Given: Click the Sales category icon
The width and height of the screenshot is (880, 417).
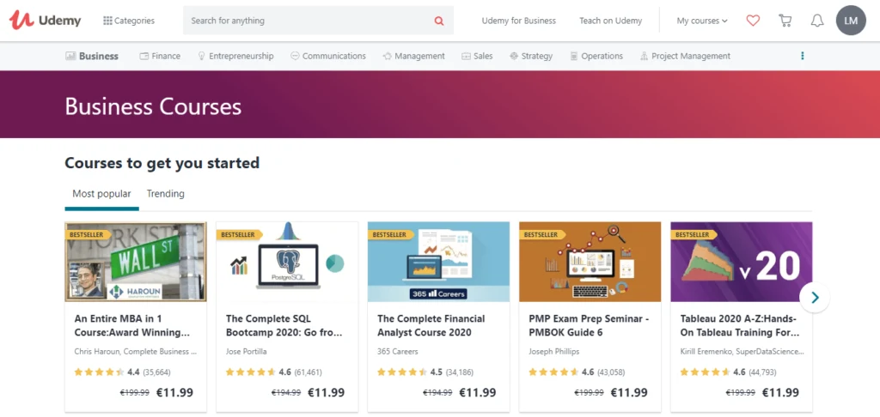Looking at the screenshot, I should 466,56.
